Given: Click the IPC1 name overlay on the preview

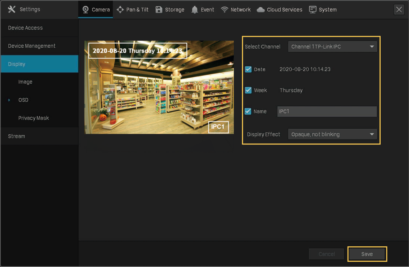Looking at the screenshot, I should coord(218,127).
